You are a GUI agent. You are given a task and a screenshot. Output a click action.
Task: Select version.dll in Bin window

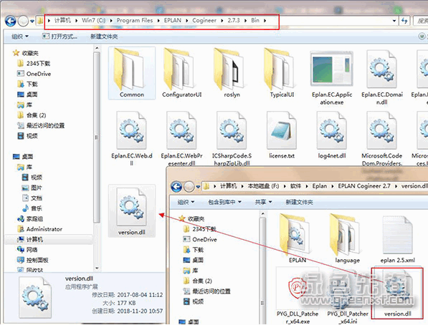[x=132, y=210]
